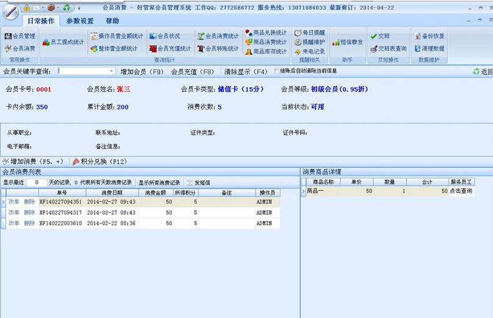Click 增加消费 (F5, +) button
Screen dimensions: 493x318
pyautogui.click(x=34, y=161)
